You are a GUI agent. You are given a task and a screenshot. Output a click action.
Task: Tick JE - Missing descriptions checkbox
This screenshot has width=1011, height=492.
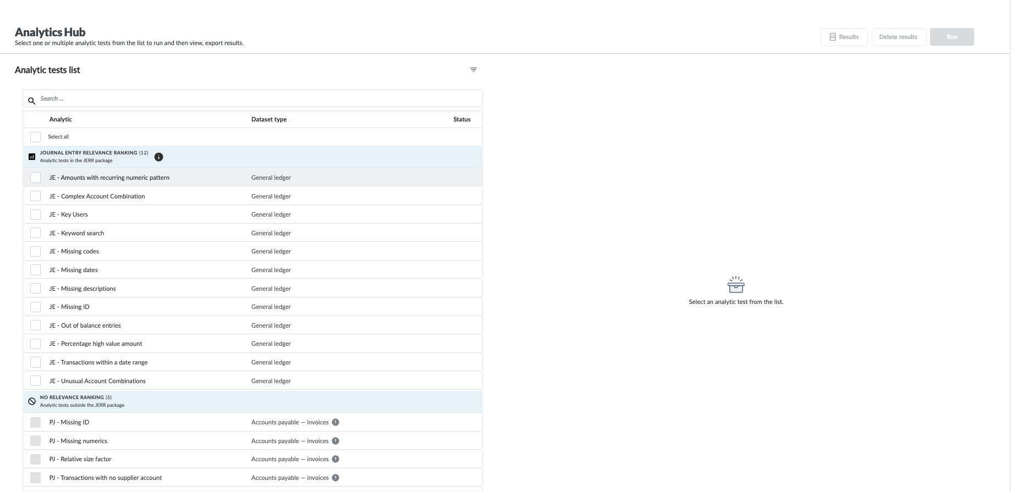[35, 289]
